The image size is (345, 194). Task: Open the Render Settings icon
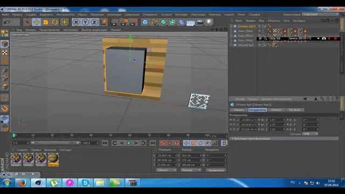133,22
